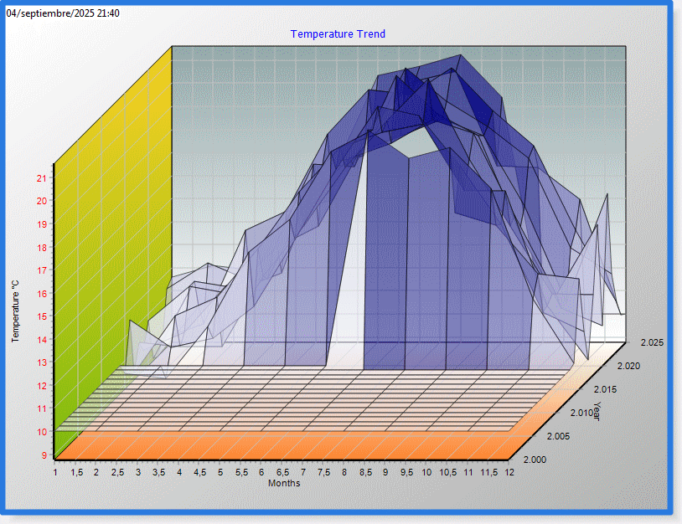Click months axis label 1,5
The height and width of the screenshot is (524, 682).
(76, 472)
